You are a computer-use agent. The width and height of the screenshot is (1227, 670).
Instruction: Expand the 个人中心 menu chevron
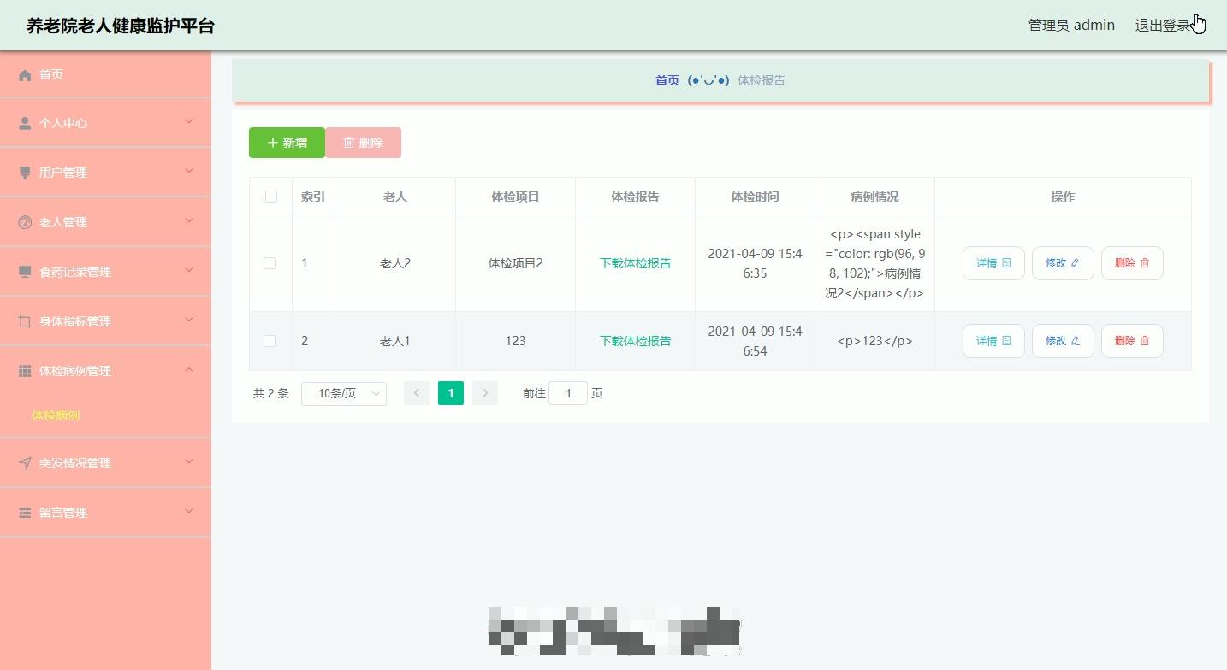(x=189, y=122)
